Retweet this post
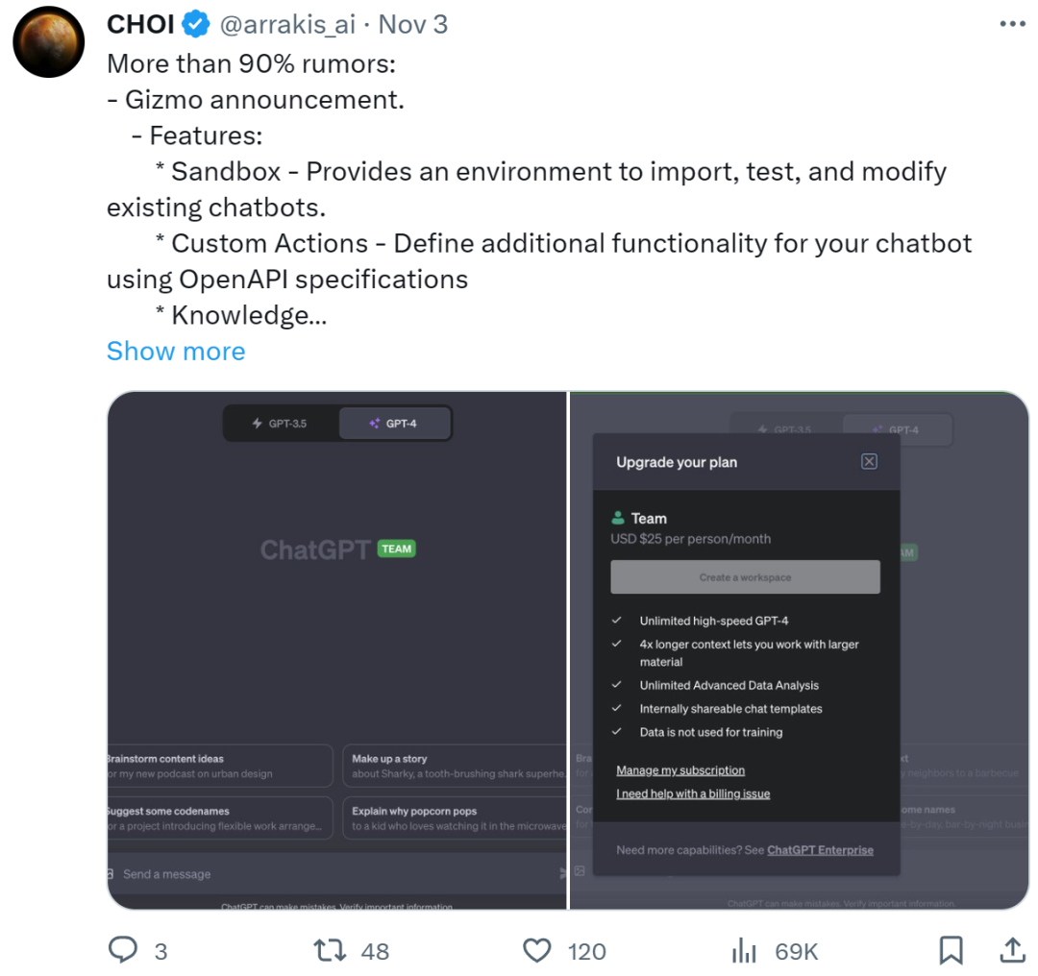The width and height of the screenshot is (1038, 976). 329,950
